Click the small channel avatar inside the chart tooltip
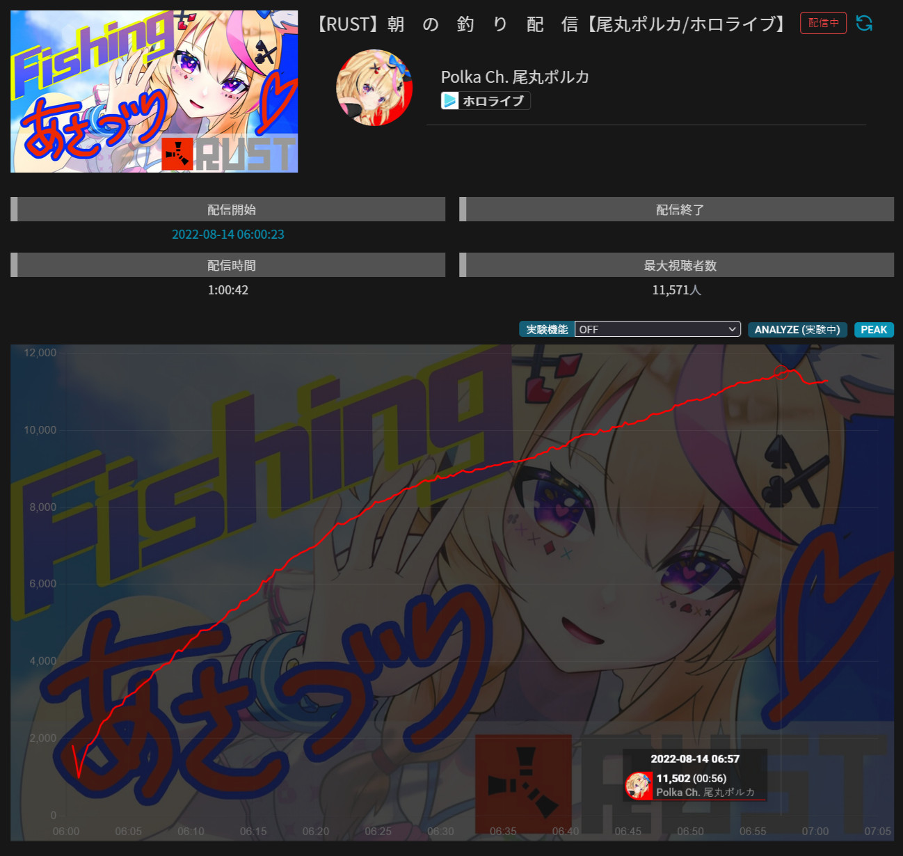The height and width of the screenshot is (856, 903). 639,785
